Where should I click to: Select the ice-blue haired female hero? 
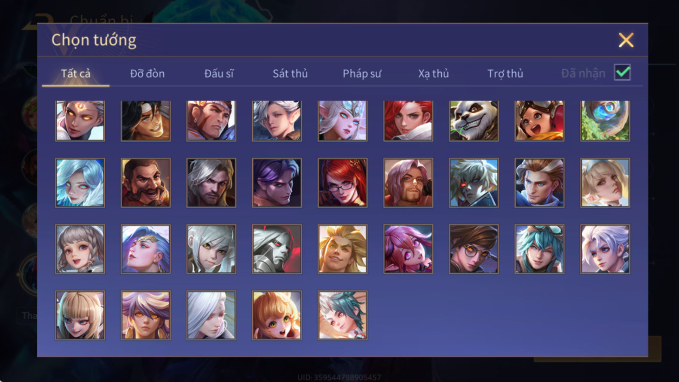(x=80, y=183)
